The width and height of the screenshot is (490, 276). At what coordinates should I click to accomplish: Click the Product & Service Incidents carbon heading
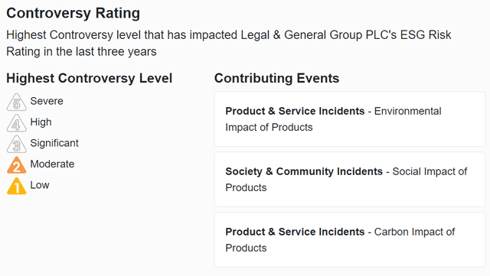(295, 232)
